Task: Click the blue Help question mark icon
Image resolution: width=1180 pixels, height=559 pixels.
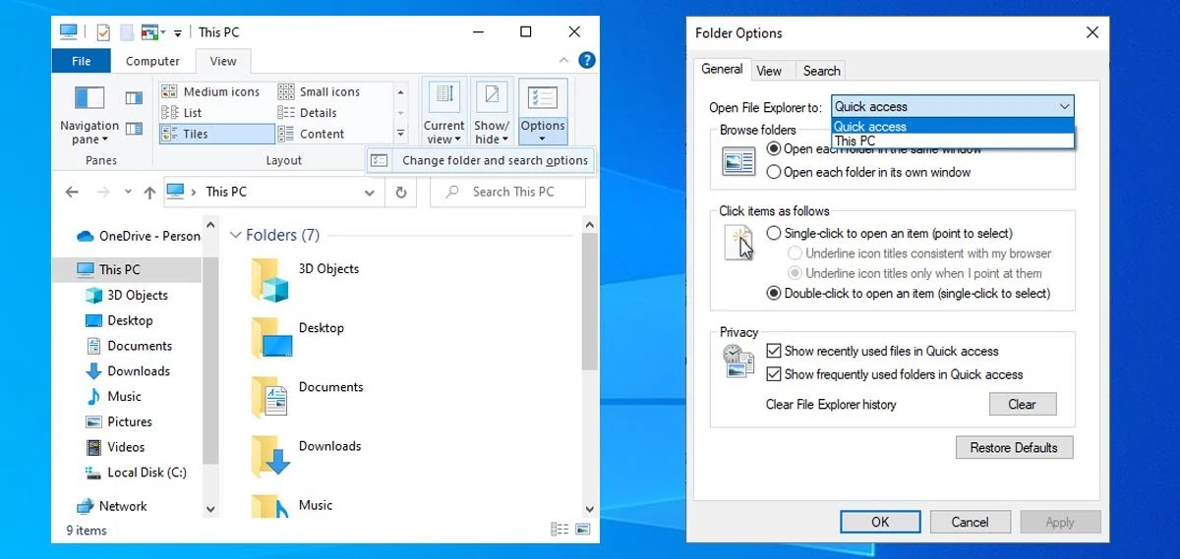Action: pyautogui.click(x=587, y=61)
